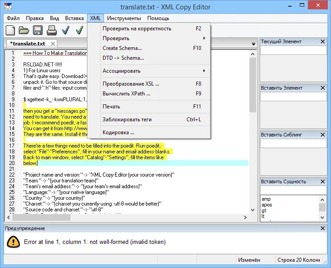The width and height of the screenshot is (331, 268).
Task: Expand the Проверить submenu
Action: click(x=156, y=38)
